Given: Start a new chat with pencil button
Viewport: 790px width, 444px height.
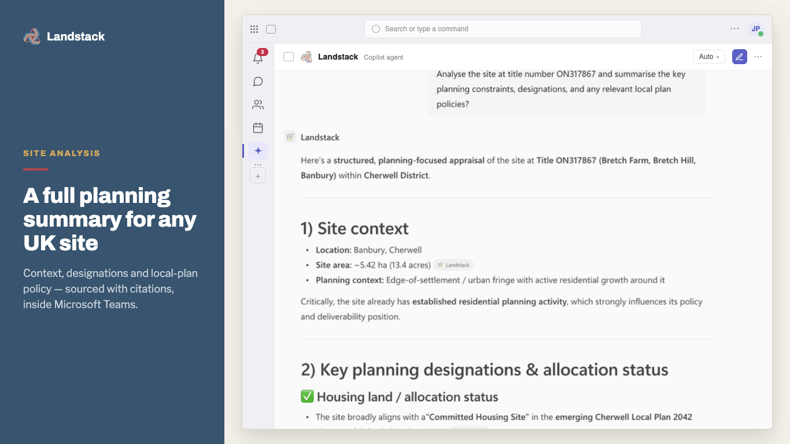Looking at the screenshot, I should tap(740, 57).
